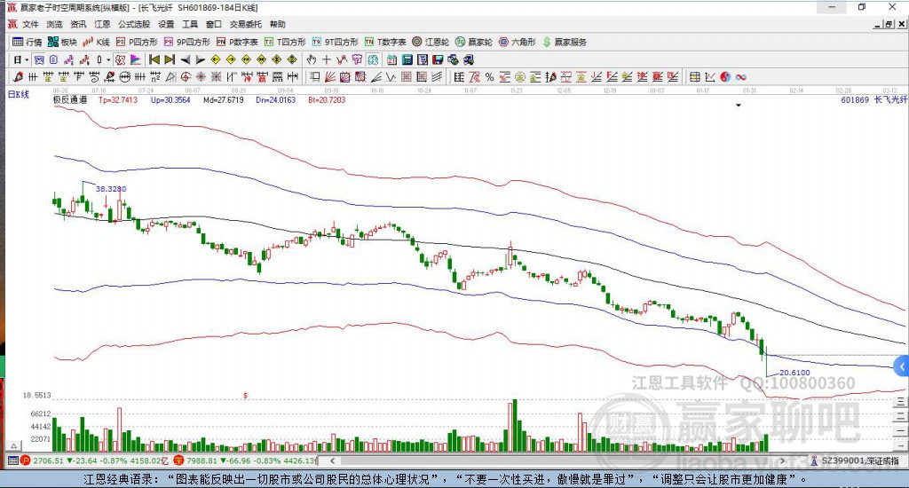This screenshot has height=488, width=909.
Task: Switch to K线 chart view
Action: pos(96,42)
